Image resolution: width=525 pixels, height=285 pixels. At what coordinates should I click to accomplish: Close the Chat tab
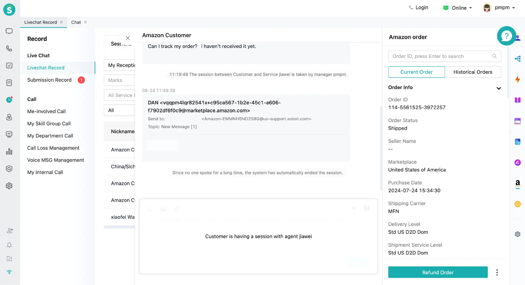[x=85, y=22]
